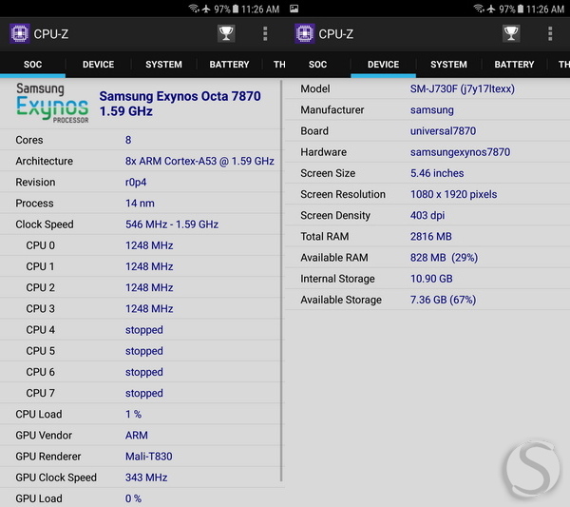Tap the trophy icon in left CPU-Z screen
Viewport: 570px width, 507px height.
click(226, 34)
